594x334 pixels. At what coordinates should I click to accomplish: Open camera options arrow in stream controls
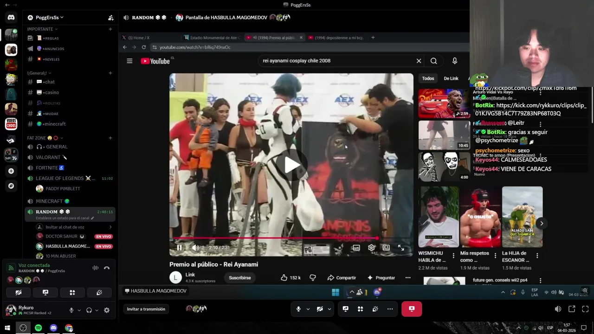pos(329,309)
